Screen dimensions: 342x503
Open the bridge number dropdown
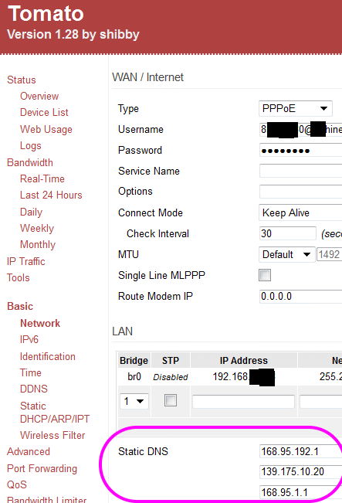(134, 401)
